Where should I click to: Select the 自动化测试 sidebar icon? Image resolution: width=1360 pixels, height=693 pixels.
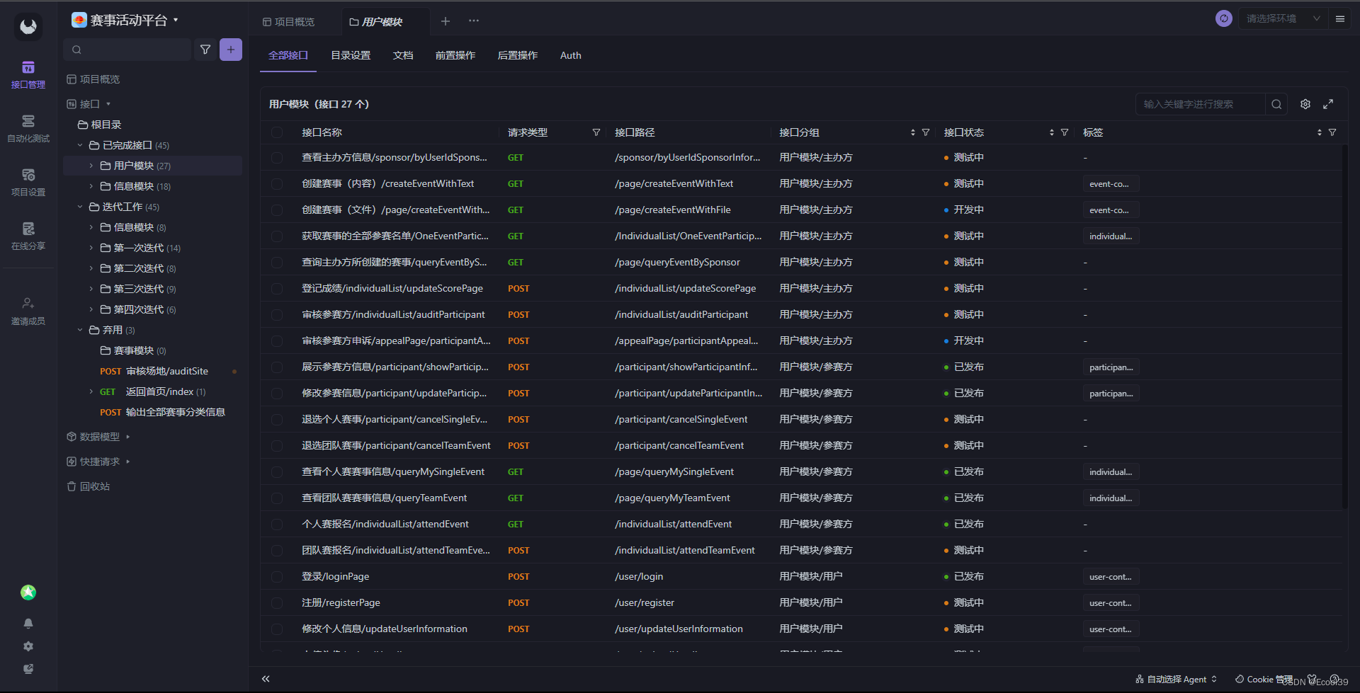[28, 127]
